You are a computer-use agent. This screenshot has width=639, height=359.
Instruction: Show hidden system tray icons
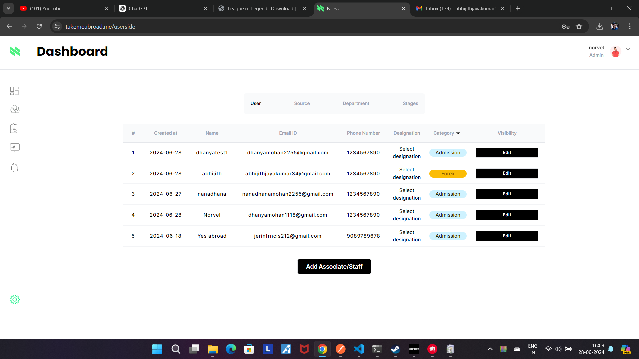(490, 349)
